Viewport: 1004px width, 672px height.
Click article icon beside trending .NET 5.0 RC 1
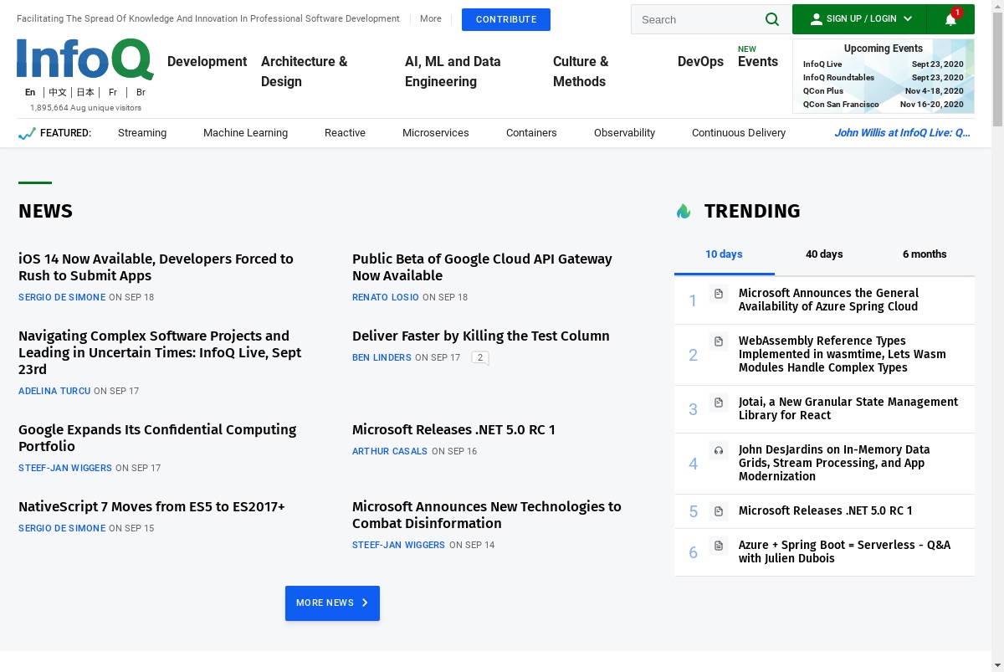pos(718,510)
